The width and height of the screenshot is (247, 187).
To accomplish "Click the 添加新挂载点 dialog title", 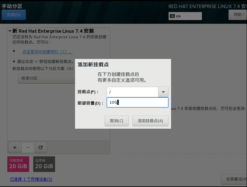I will click(x=93, y=64).
